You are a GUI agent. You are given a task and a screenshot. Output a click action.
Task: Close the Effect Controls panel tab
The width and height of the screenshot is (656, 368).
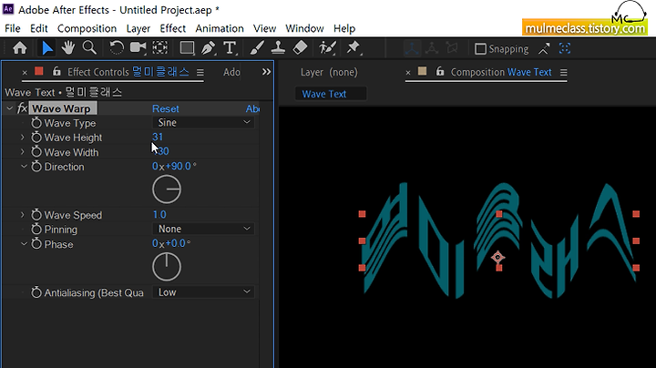pyautogui.click(x=25, y=73)
